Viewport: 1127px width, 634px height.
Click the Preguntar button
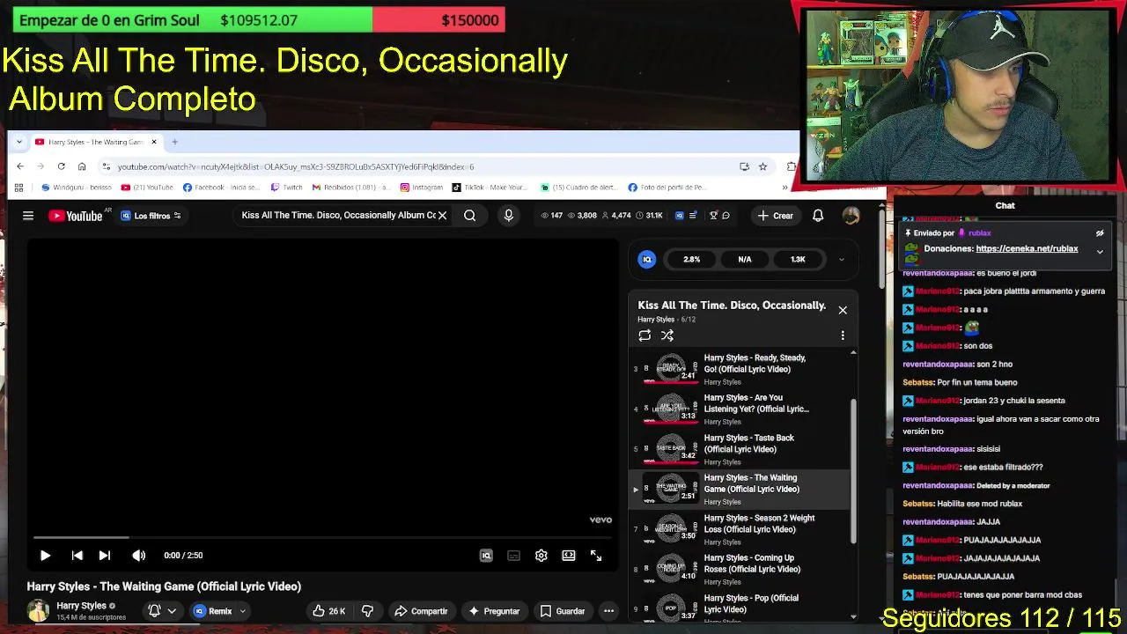point(494,611)
